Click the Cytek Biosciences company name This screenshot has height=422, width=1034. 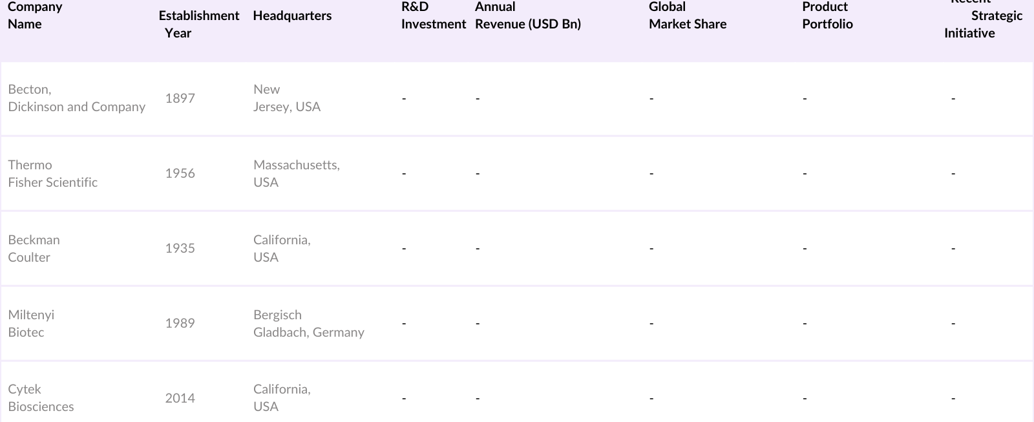41,398
